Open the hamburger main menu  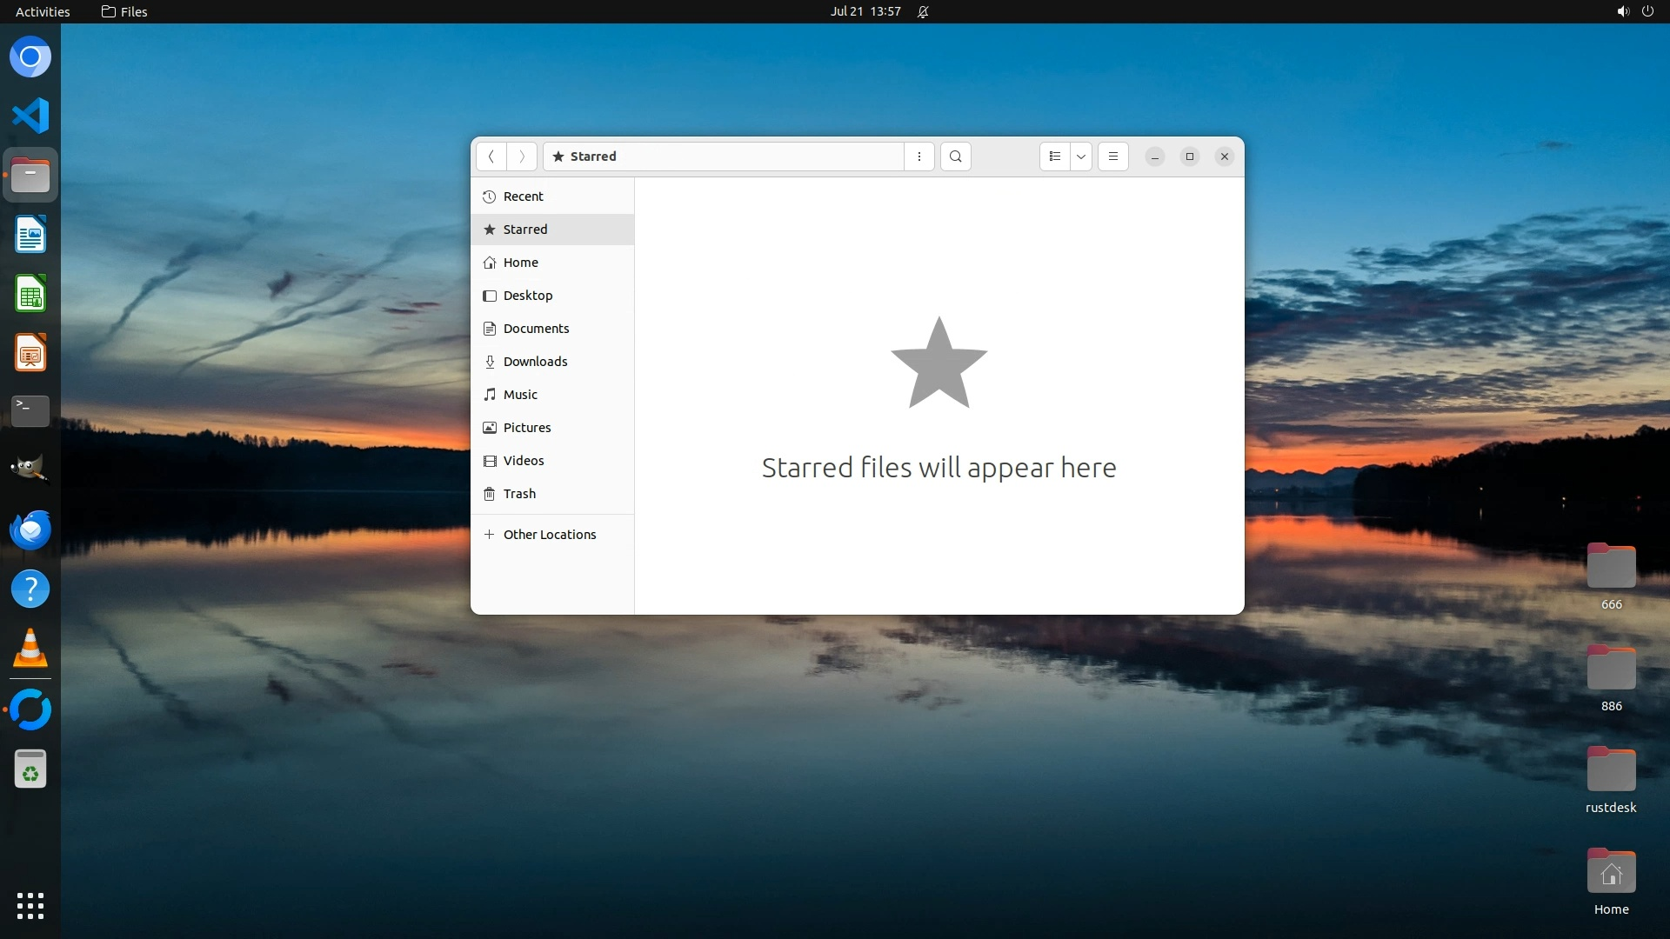[x=1112, y=156]
